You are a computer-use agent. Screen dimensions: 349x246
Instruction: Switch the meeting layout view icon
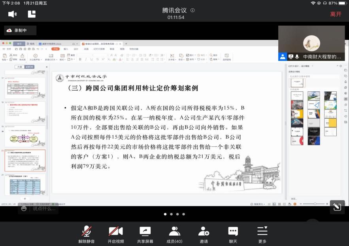coord(32,14)
